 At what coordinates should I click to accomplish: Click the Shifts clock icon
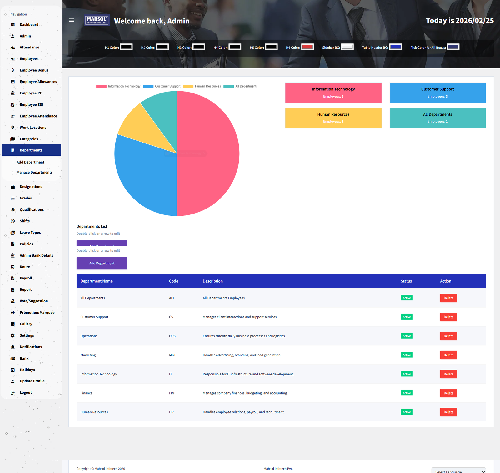pyautogui.click(x=13, y=221)
